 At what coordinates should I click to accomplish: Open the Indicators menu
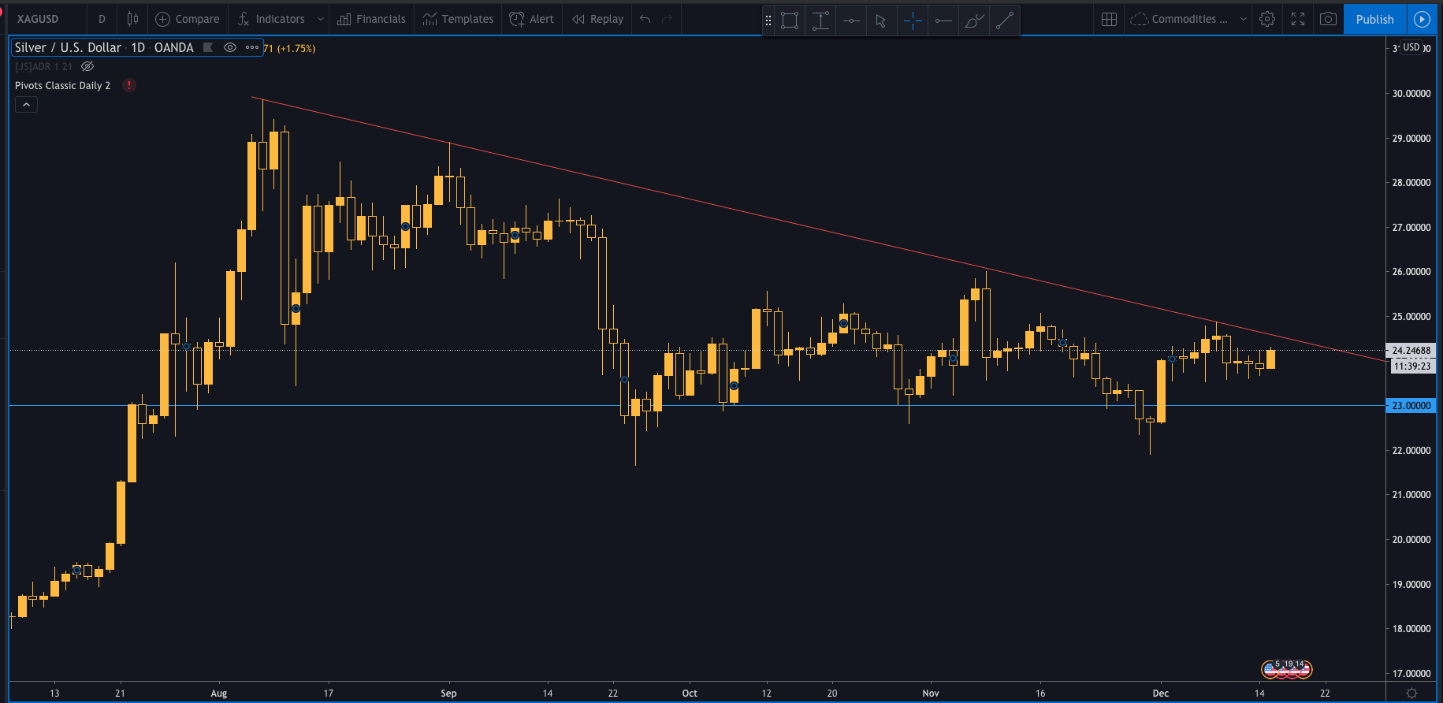coord(271,19)
